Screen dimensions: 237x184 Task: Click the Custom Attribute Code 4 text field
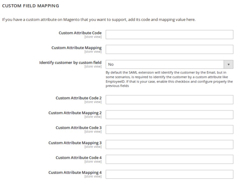click(169, 159)
